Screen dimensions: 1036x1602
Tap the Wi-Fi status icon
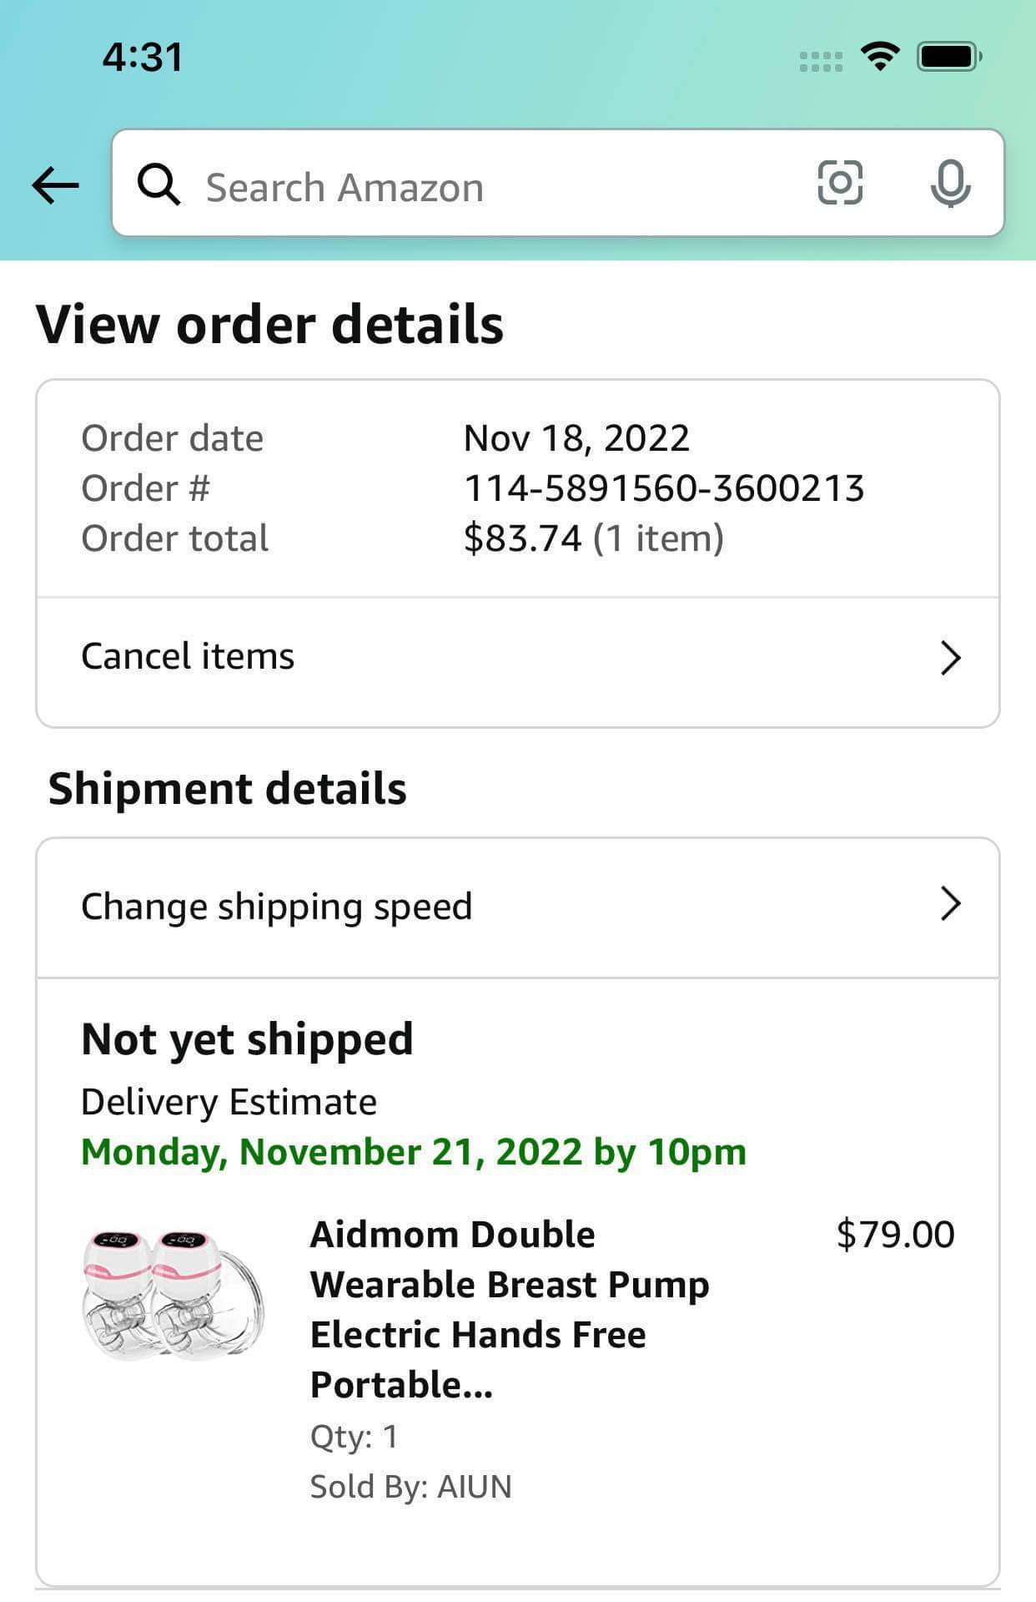tap(879, 57)
